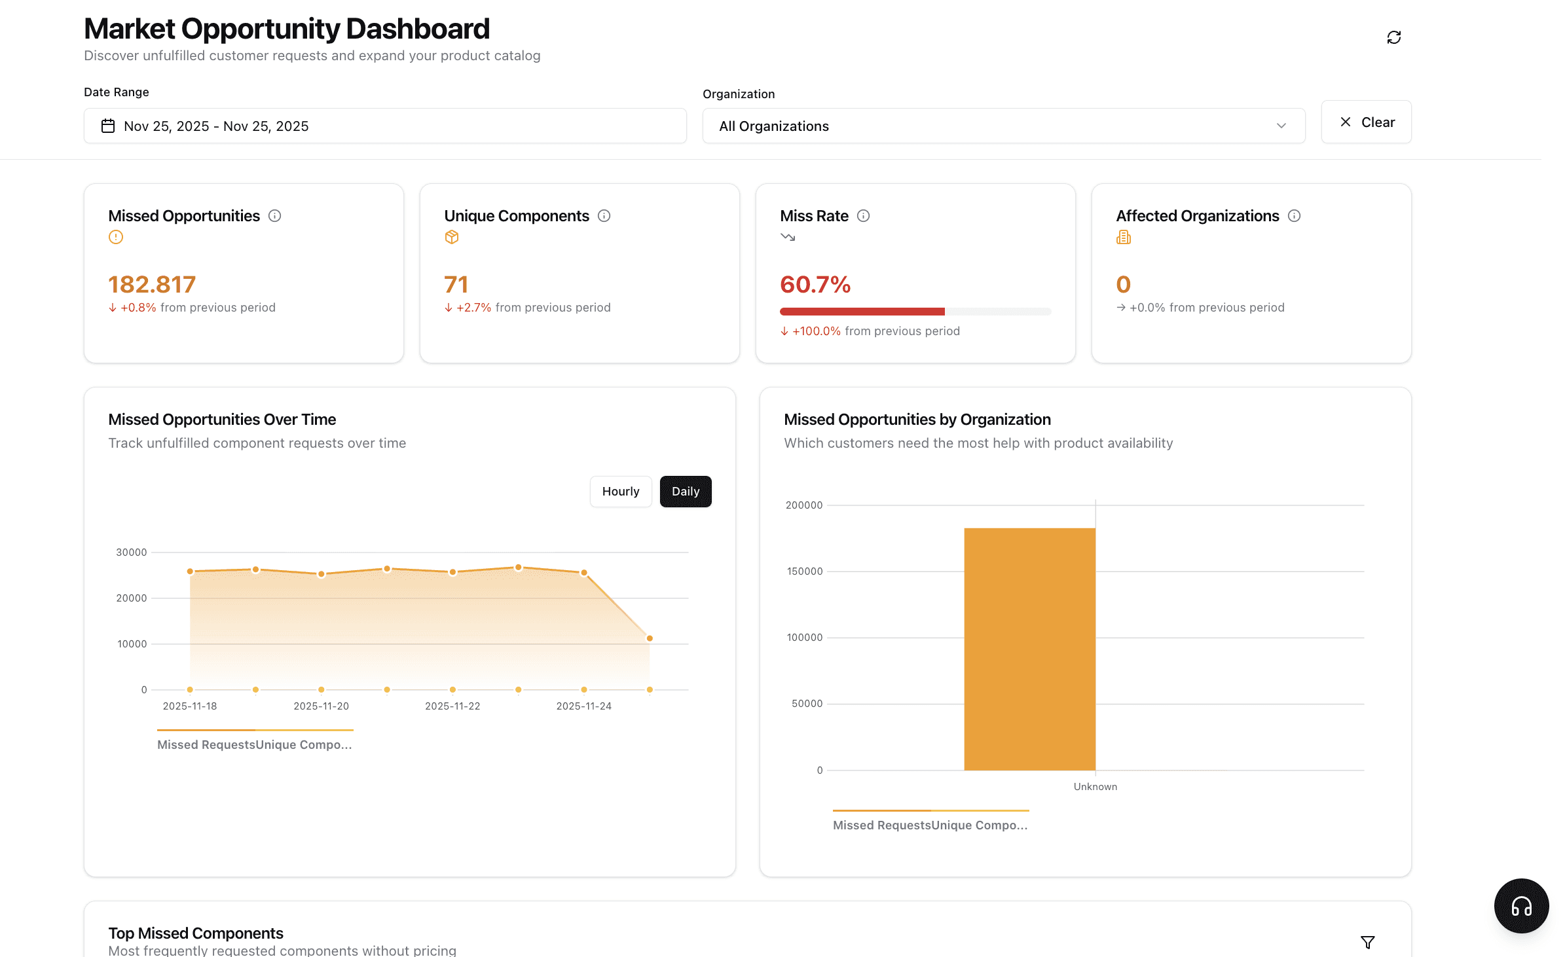The width and height of the screenshot is (1565, 957).
Task: Click the 71 unique components value
Action: 456,284
